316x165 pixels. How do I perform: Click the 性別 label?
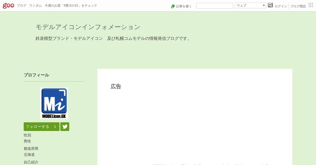coord(27,135)
